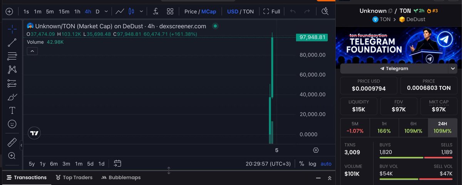The width and height of the screenshot is (462, 185).
Task: Select the brush drawing tool
Action: [12, 97]
